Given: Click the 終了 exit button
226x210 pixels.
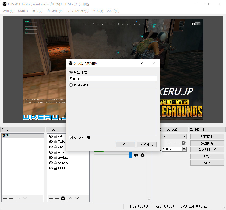Looking at the screenshot, I should tap(207, 163).
